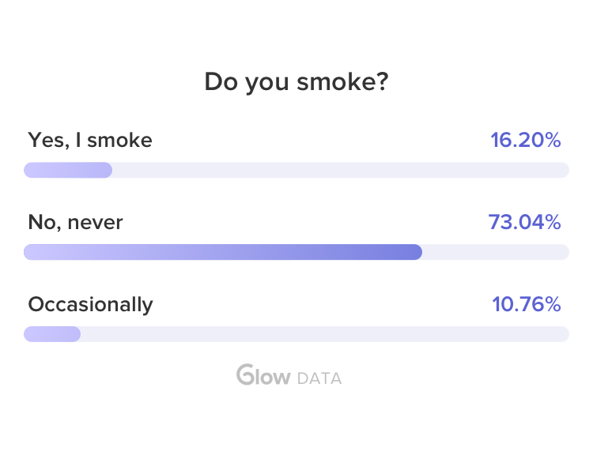Click empty track of 'Occasionally' bar
Image resolution: width=593 pixels, height=455 pixels.
tap(324, 334)
